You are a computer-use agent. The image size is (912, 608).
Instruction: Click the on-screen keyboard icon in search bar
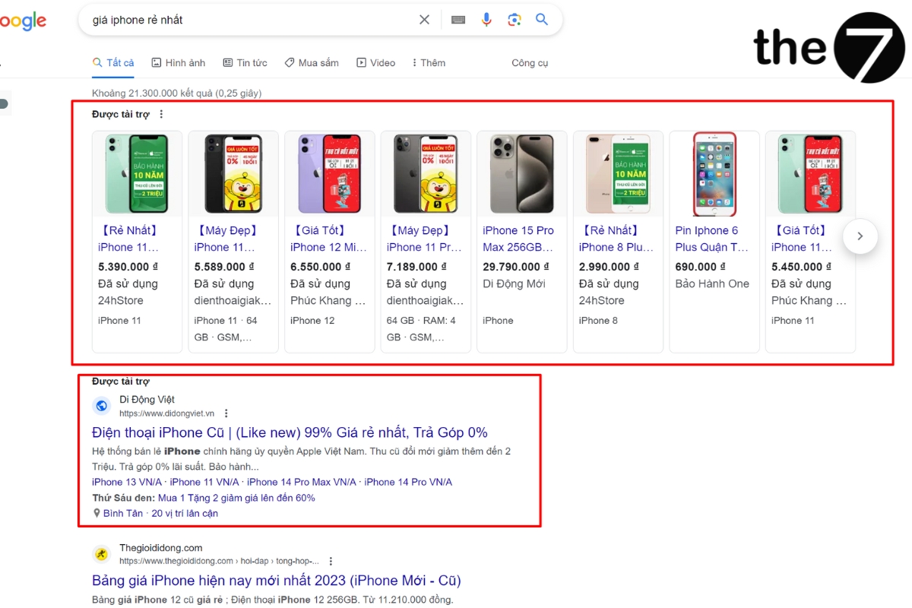[458, 20]
